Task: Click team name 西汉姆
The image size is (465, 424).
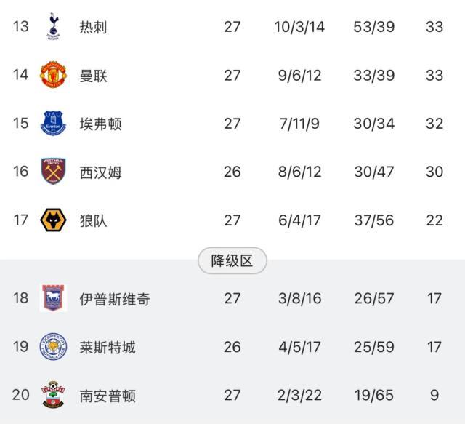Action: click(101, 172)
